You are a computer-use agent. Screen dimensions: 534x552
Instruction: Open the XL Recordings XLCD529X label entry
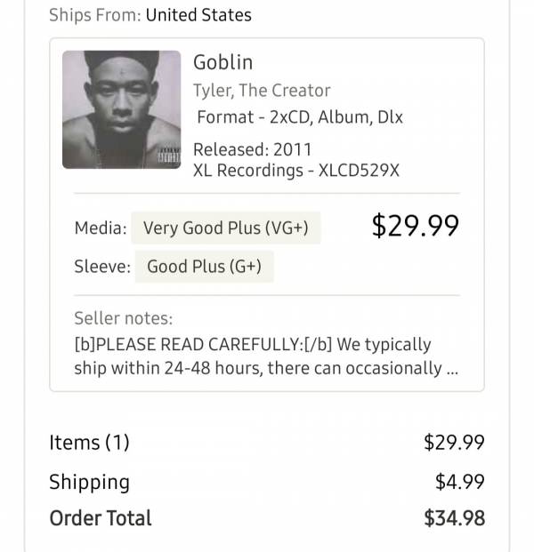pyautogui.click(x=296, y=171)
